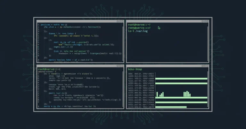Click middle square button of bottom-left root@serve window

[120, 66]
